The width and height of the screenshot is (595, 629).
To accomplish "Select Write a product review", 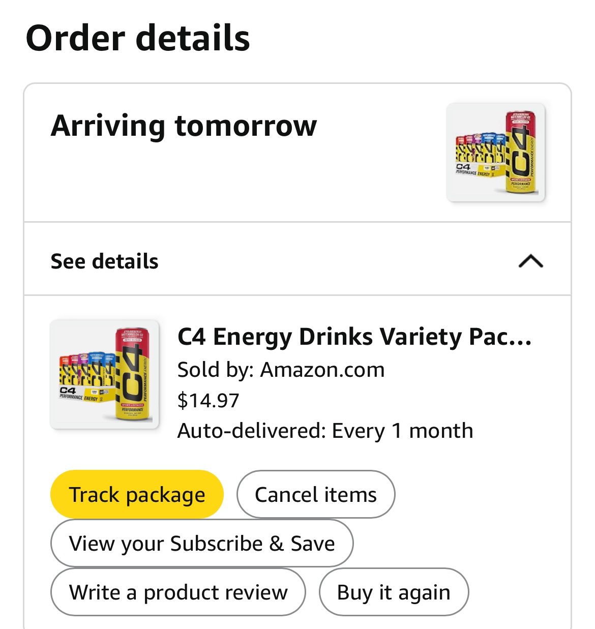I will coord(178,591).
